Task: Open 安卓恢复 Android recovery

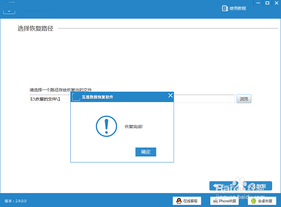Action: tap(262, 201)
